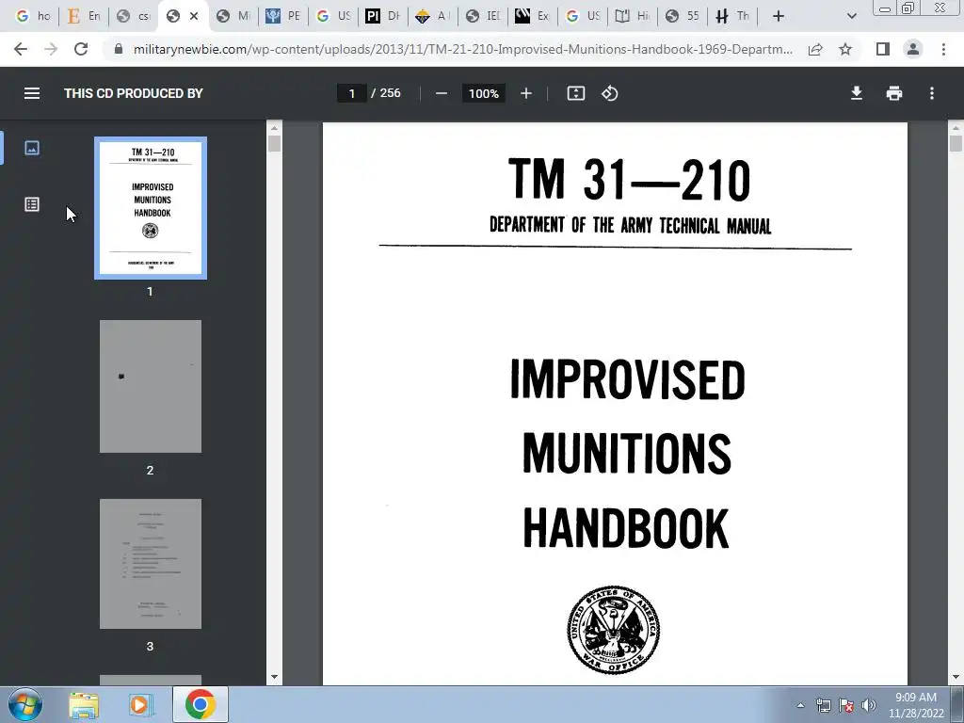The image size is (964, 723).
Task: Bookmark this page with star icon
Action: click(845, 49)
